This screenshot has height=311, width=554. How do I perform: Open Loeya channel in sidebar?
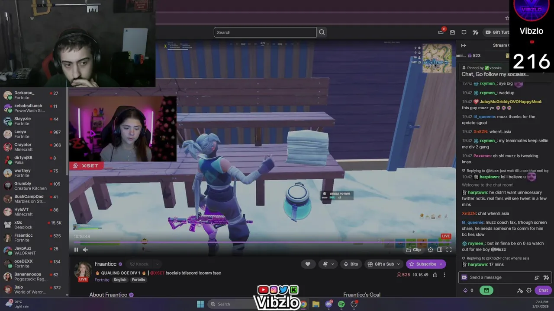point(33,134)
